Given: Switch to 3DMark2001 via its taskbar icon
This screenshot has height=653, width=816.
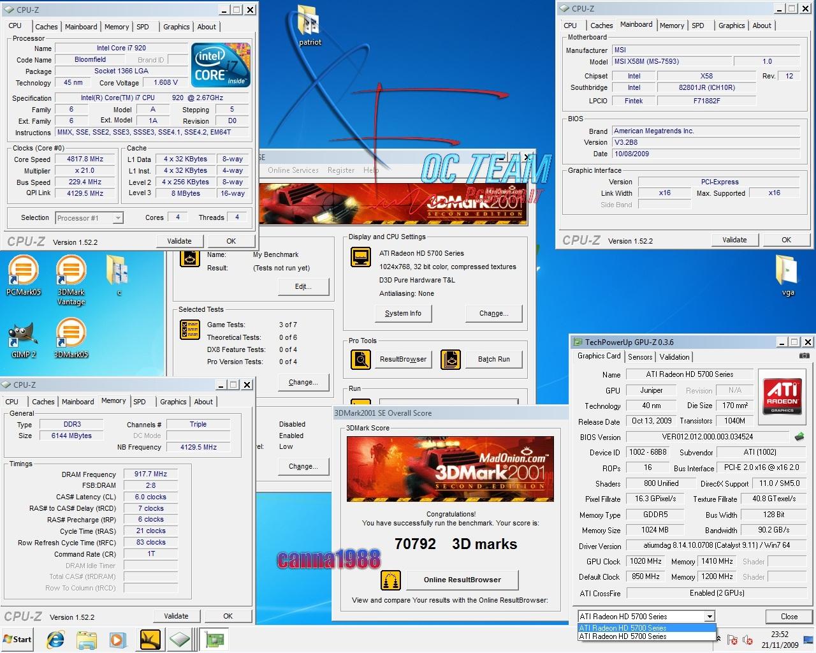Looking at the screenshot, I should pyautogui.click(x=150, y=640).
